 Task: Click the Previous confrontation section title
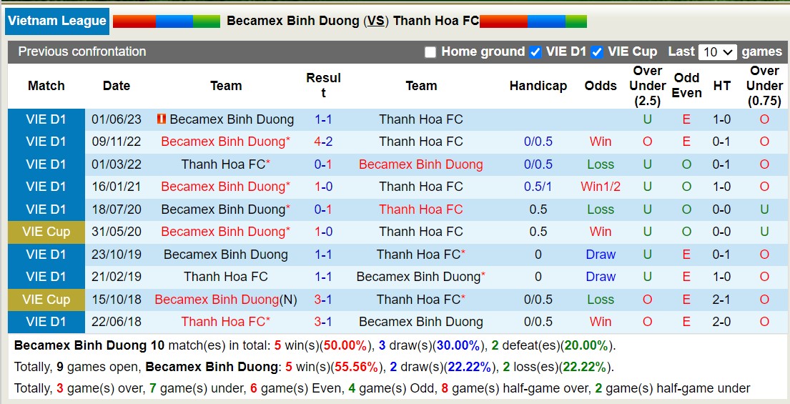tap(82, 51)
